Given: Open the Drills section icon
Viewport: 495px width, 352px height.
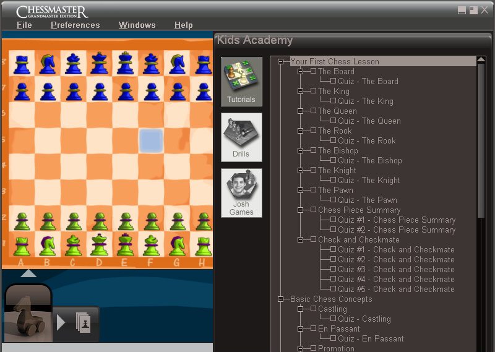Looking at the screenshot, I should point(241,137).
